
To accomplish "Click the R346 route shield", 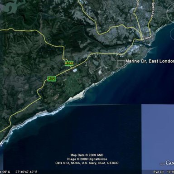I will [69, 63].
